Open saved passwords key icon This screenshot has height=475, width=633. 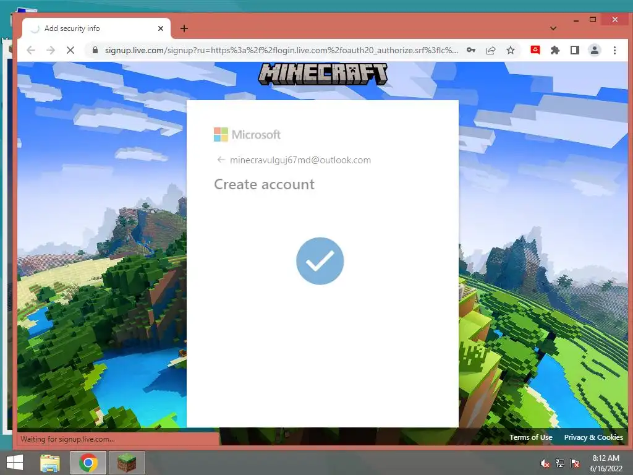point(470,50)
